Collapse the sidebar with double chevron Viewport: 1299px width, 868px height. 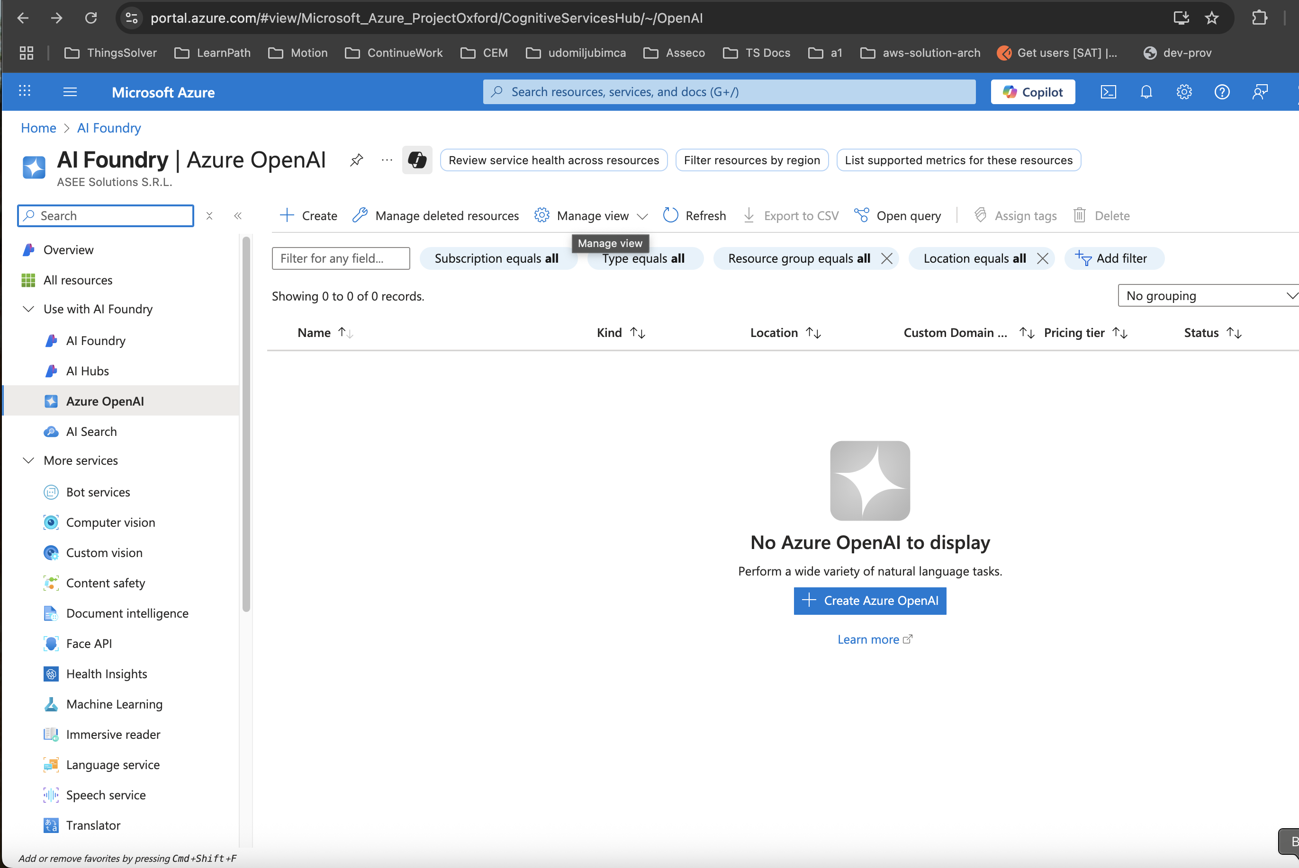238,216
